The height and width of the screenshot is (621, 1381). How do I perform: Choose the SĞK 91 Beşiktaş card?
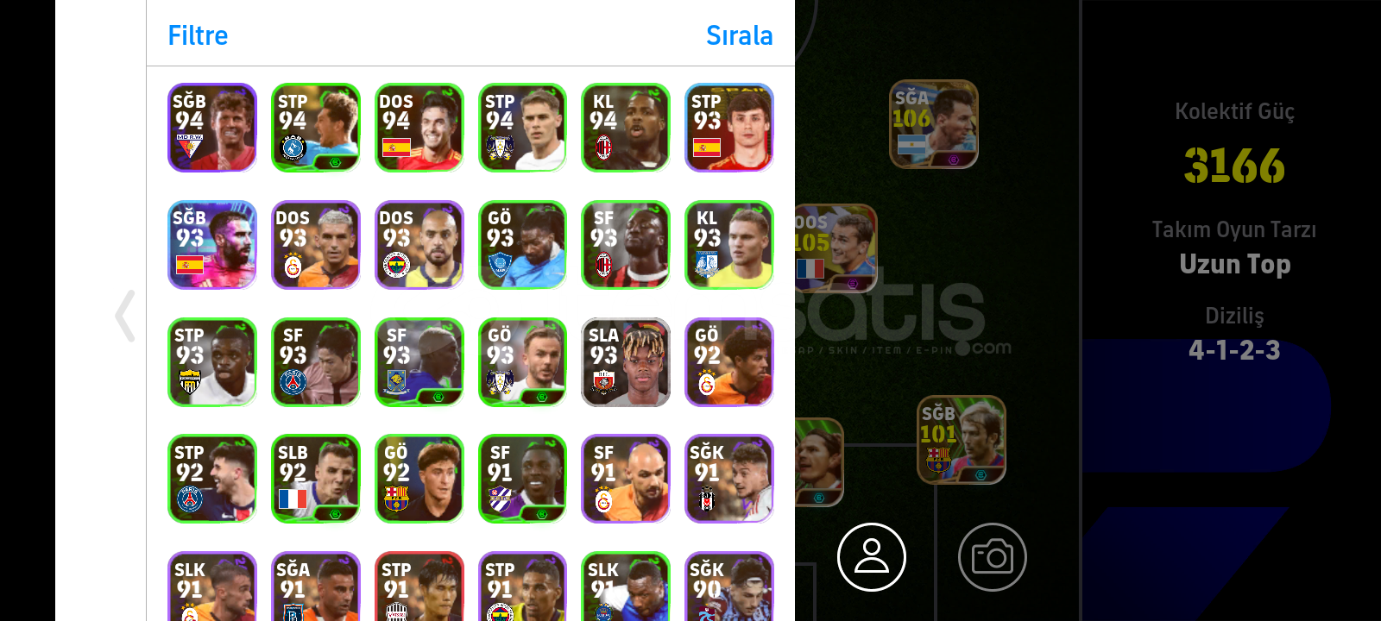(x=729, y=479)
